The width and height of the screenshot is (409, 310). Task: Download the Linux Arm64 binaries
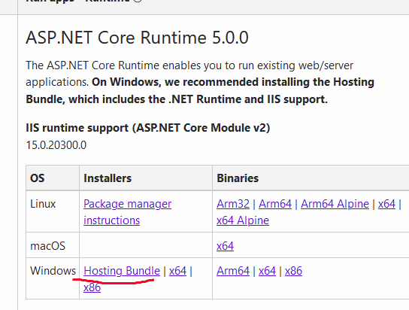click(275, 204)
